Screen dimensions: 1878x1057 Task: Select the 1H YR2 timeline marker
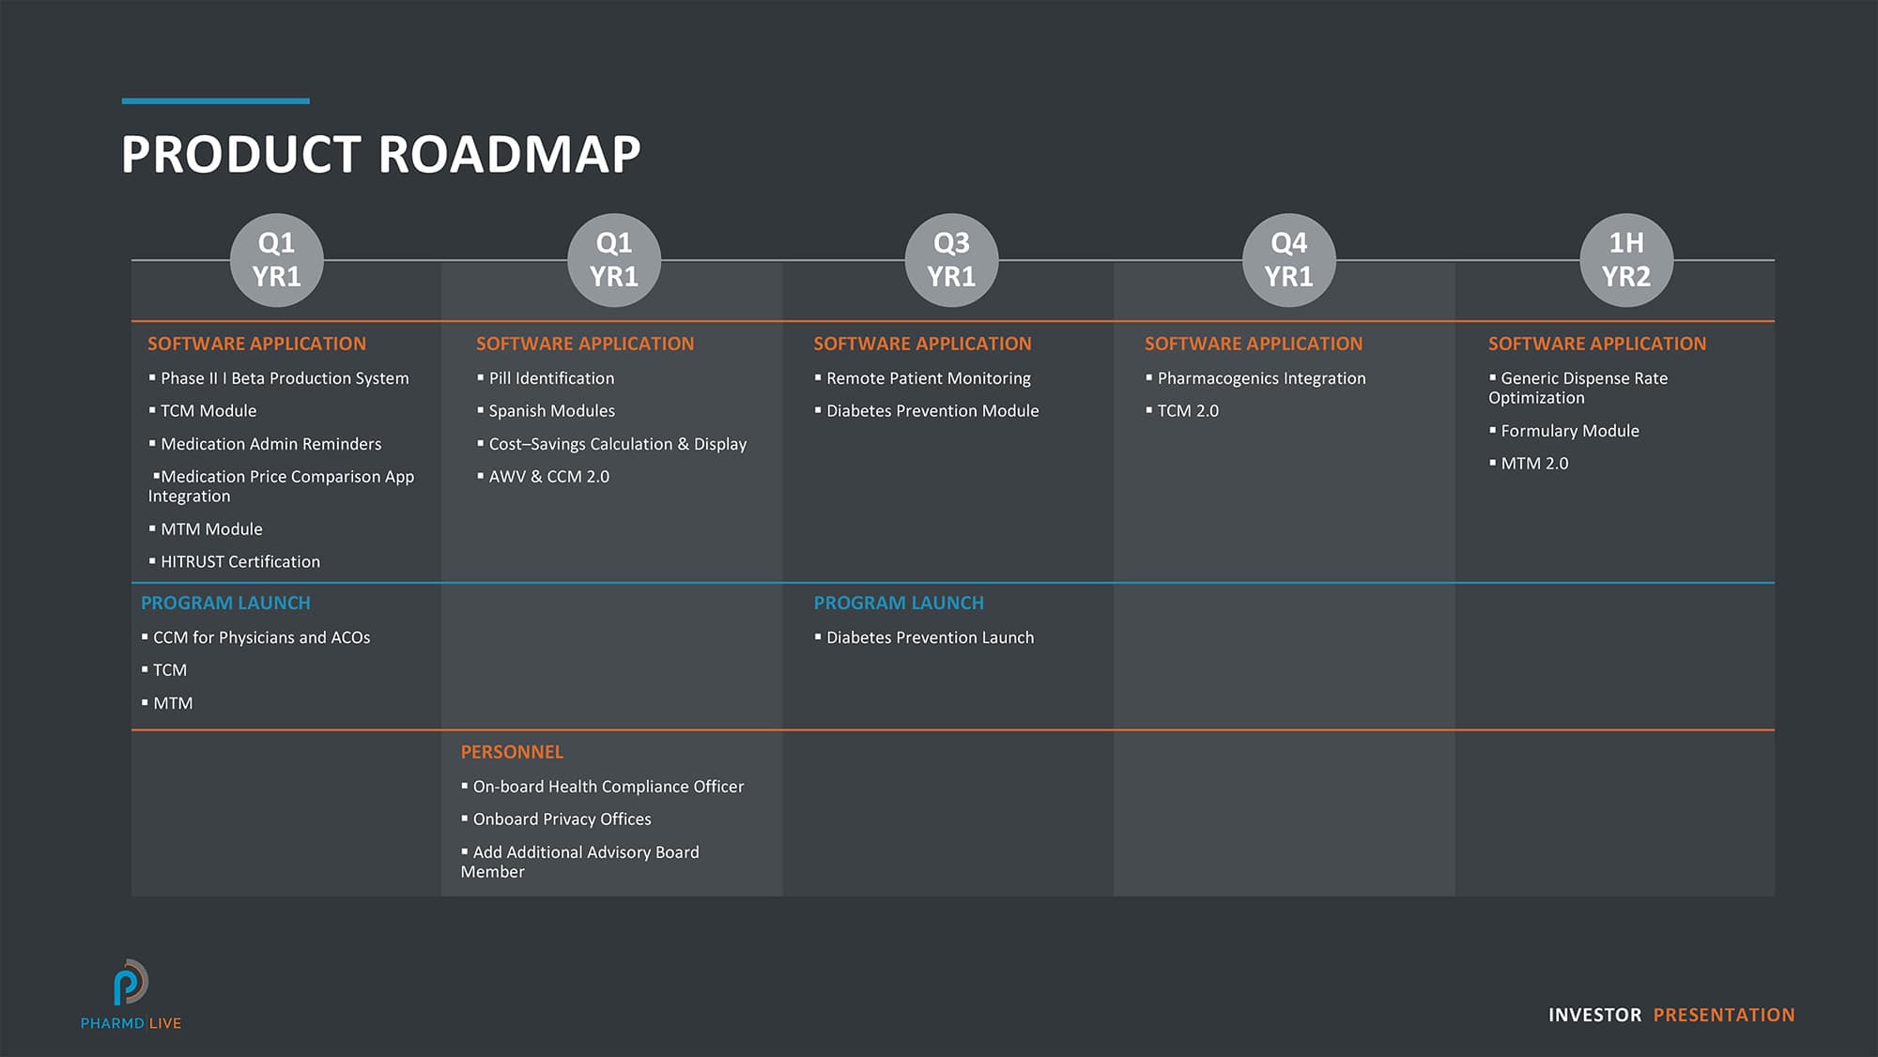point(1626,260)
